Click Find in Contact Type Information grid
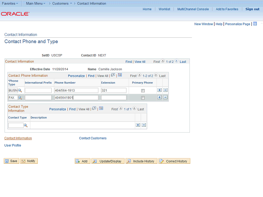This screenshot has width=263, height=197. point(72,109)
